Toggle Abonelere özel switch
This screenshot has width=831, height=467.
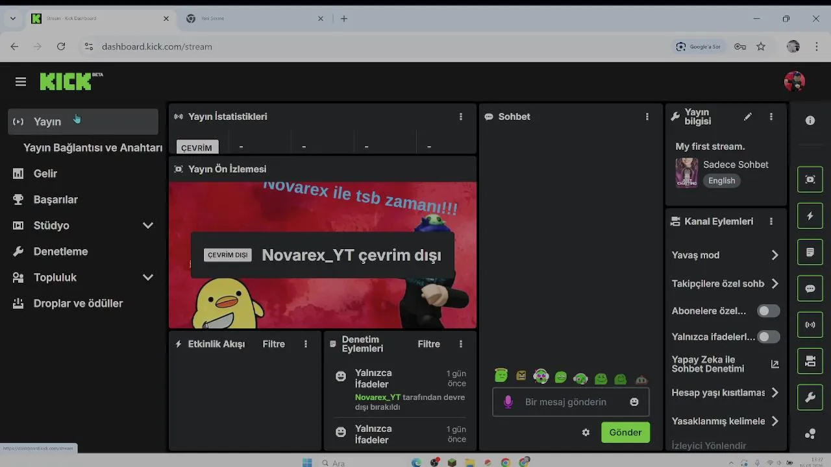coord(769,311)
